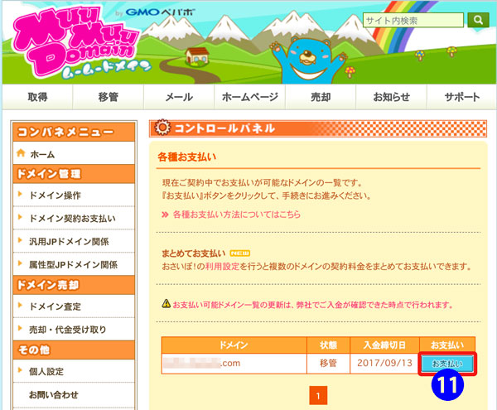Click the ドメイン管理 sidebar heading

pyautogui.click(x=74, y=174)
